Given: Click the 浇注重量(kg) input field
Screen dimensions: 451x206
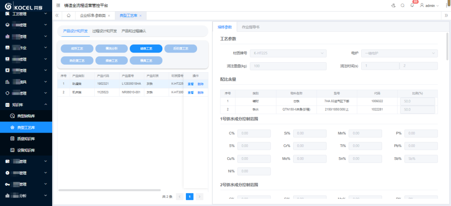Looking at the screenshot, I should pyautogui.click(x=288, y=66).
